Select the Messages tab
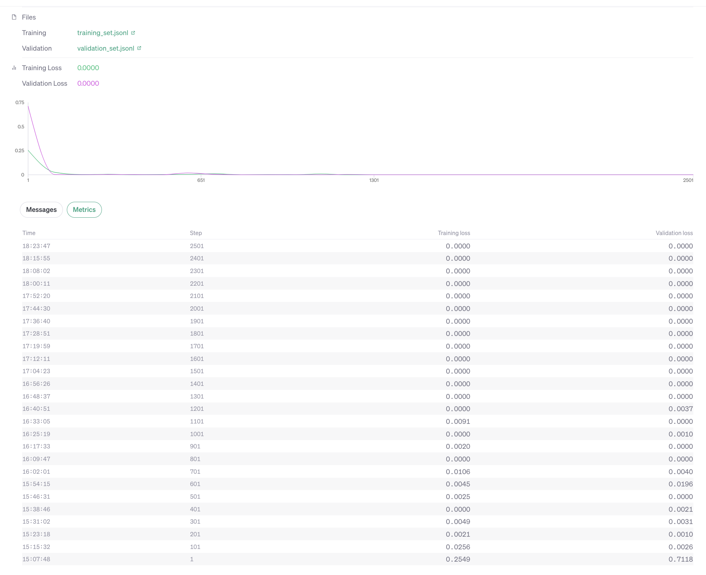 41,209
